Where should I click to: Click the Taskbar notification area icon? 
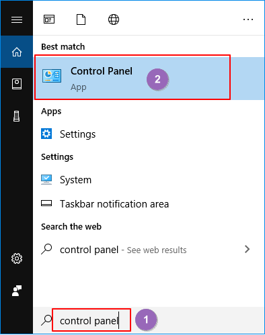[46, 203]
